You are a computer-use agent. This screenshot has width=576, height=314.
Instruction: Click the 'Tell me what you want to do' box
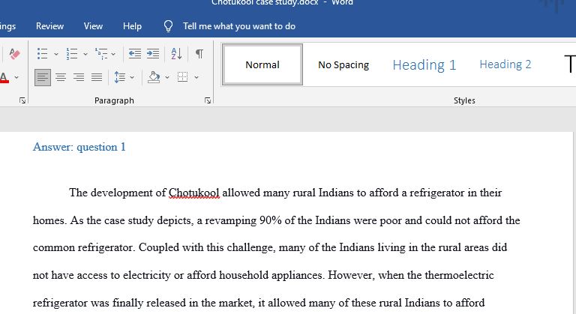[x=238, y=26]
